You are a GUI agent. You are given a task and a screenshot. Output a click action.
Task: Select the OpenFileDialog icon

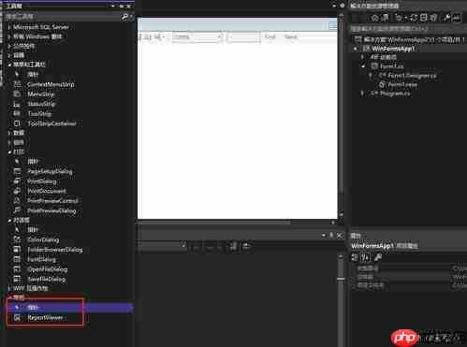click(x=17, y=269)
